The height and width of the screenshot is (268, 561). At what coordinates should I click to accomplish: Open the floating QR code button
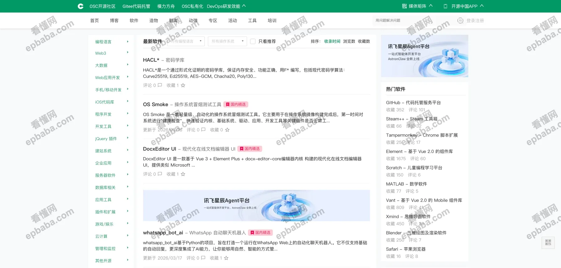[548, 242]
